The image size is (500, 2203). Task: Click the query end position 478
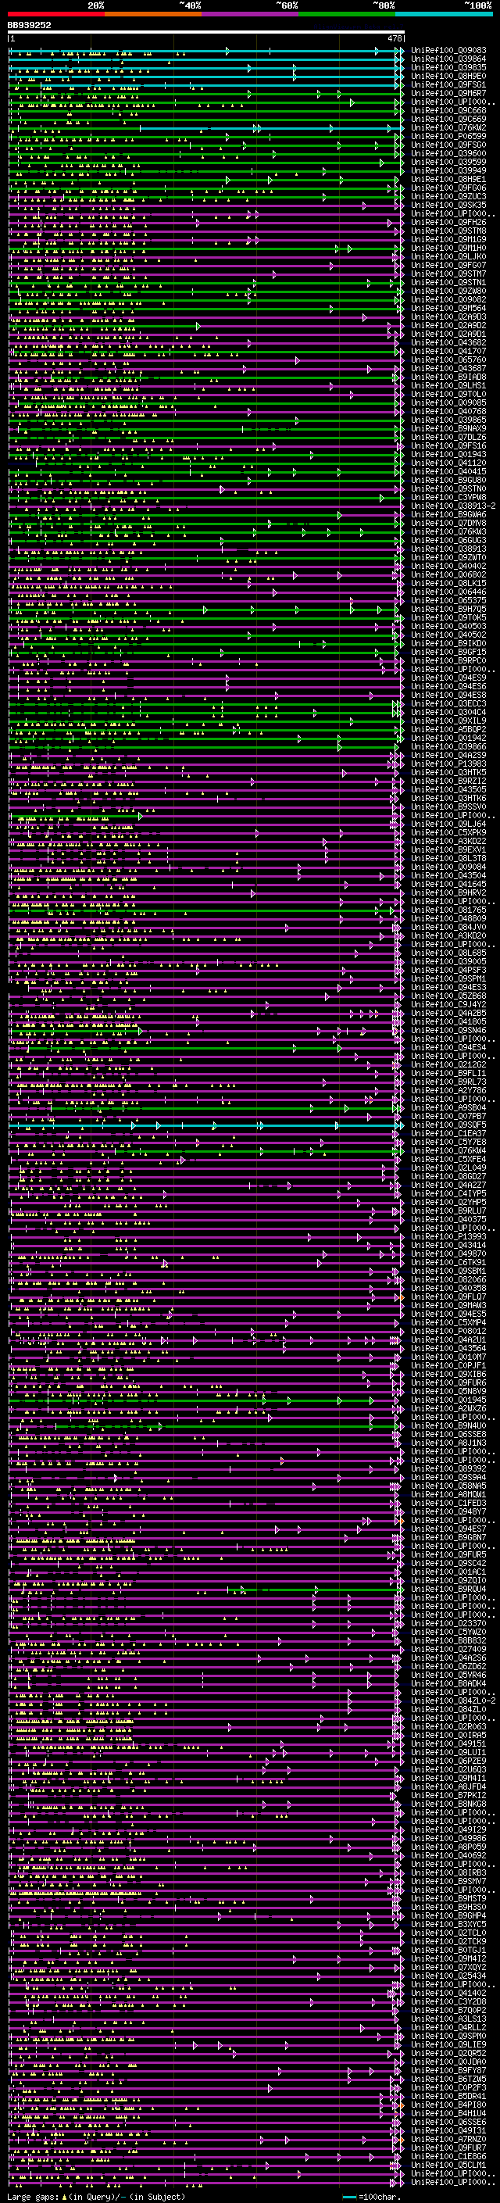coord(394,38)
